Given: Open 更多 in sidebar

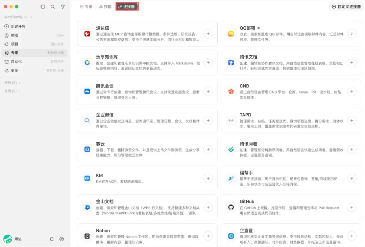Looking at the screenshot, I should 34,71.
